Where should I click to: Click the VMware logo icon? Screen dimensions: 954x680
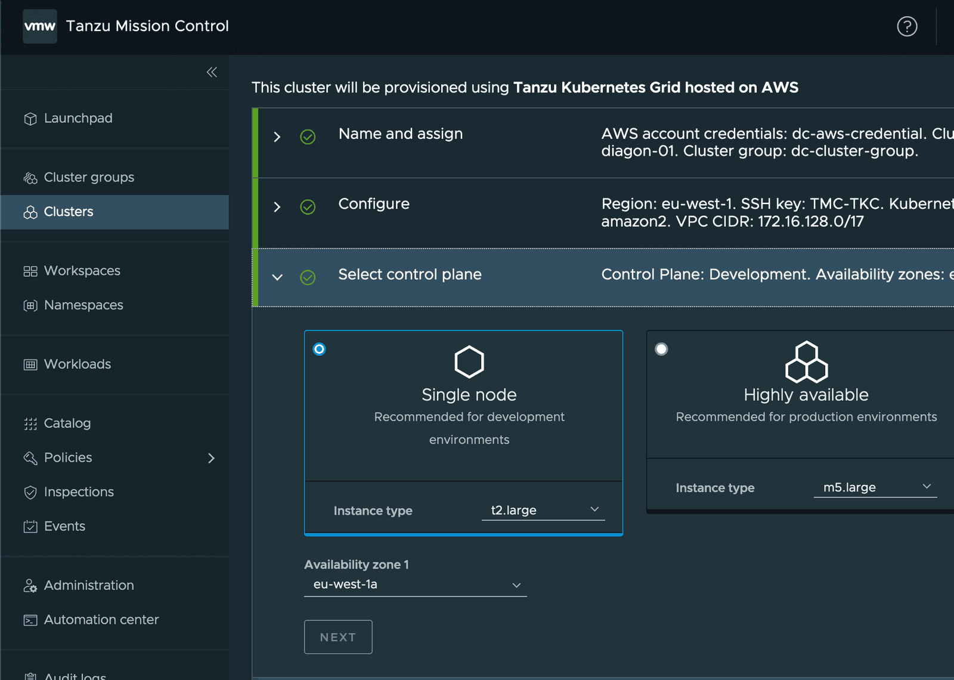click(x=40, y=26)
